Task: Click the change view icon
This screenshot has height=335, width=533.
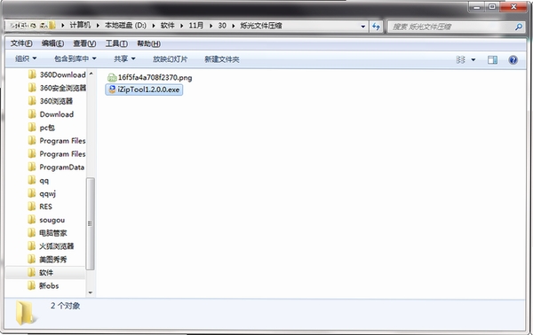Action: click(460, 60)
